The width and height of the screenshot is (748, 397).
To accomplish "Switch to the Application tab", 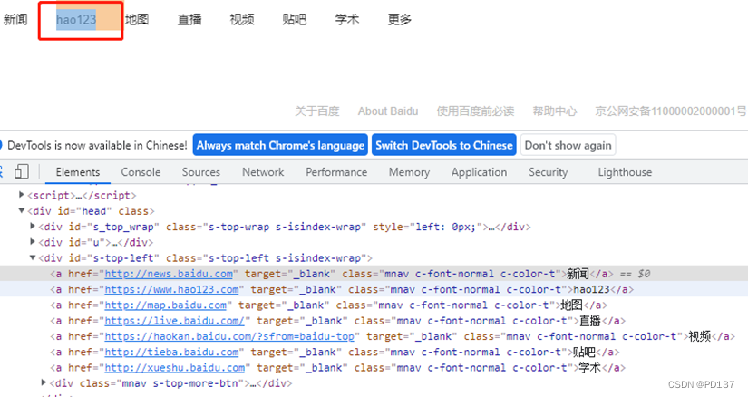I will pos(479,172).
